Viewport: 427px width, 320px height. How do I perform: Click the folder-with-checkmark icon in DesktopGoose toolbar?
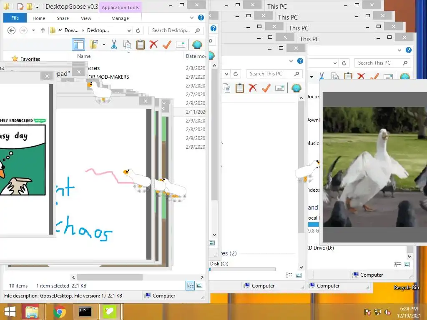coord(94,45)
